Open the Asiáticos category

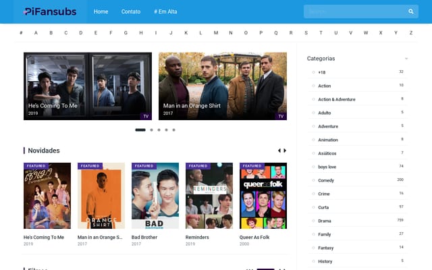point(327,153)
